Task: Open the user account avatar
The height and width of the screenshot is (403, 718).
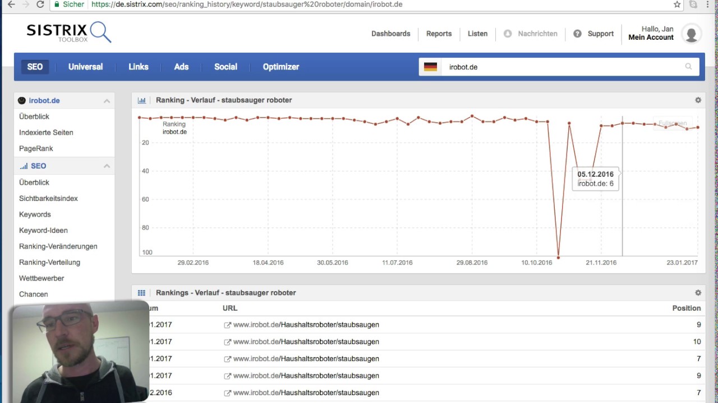Action: pos(692,34)
